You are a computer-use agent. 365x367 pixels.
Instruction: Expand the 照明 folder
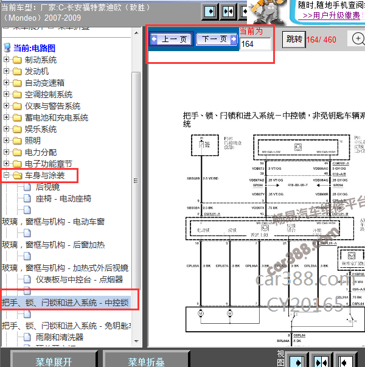click(x=6, y=141)
